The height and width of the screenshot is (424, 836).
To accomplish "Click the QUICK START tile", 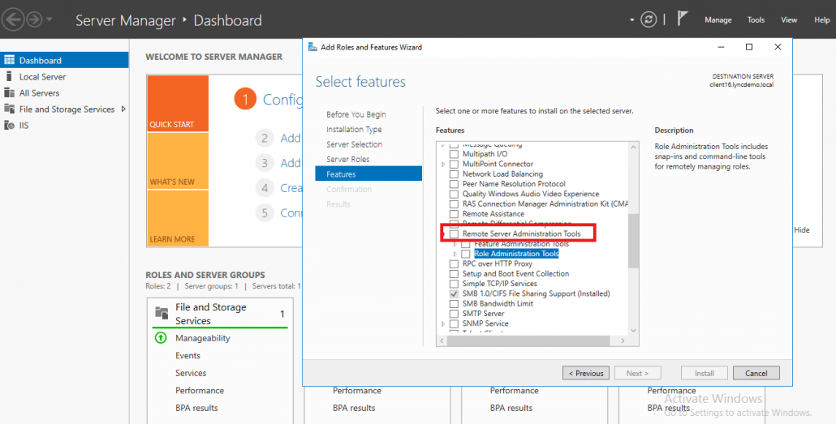I will pos(178,103).
